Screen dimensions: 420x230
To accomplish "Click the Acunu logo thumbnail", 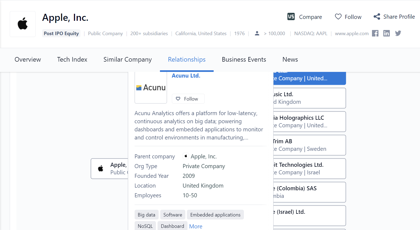I will 151,87.
